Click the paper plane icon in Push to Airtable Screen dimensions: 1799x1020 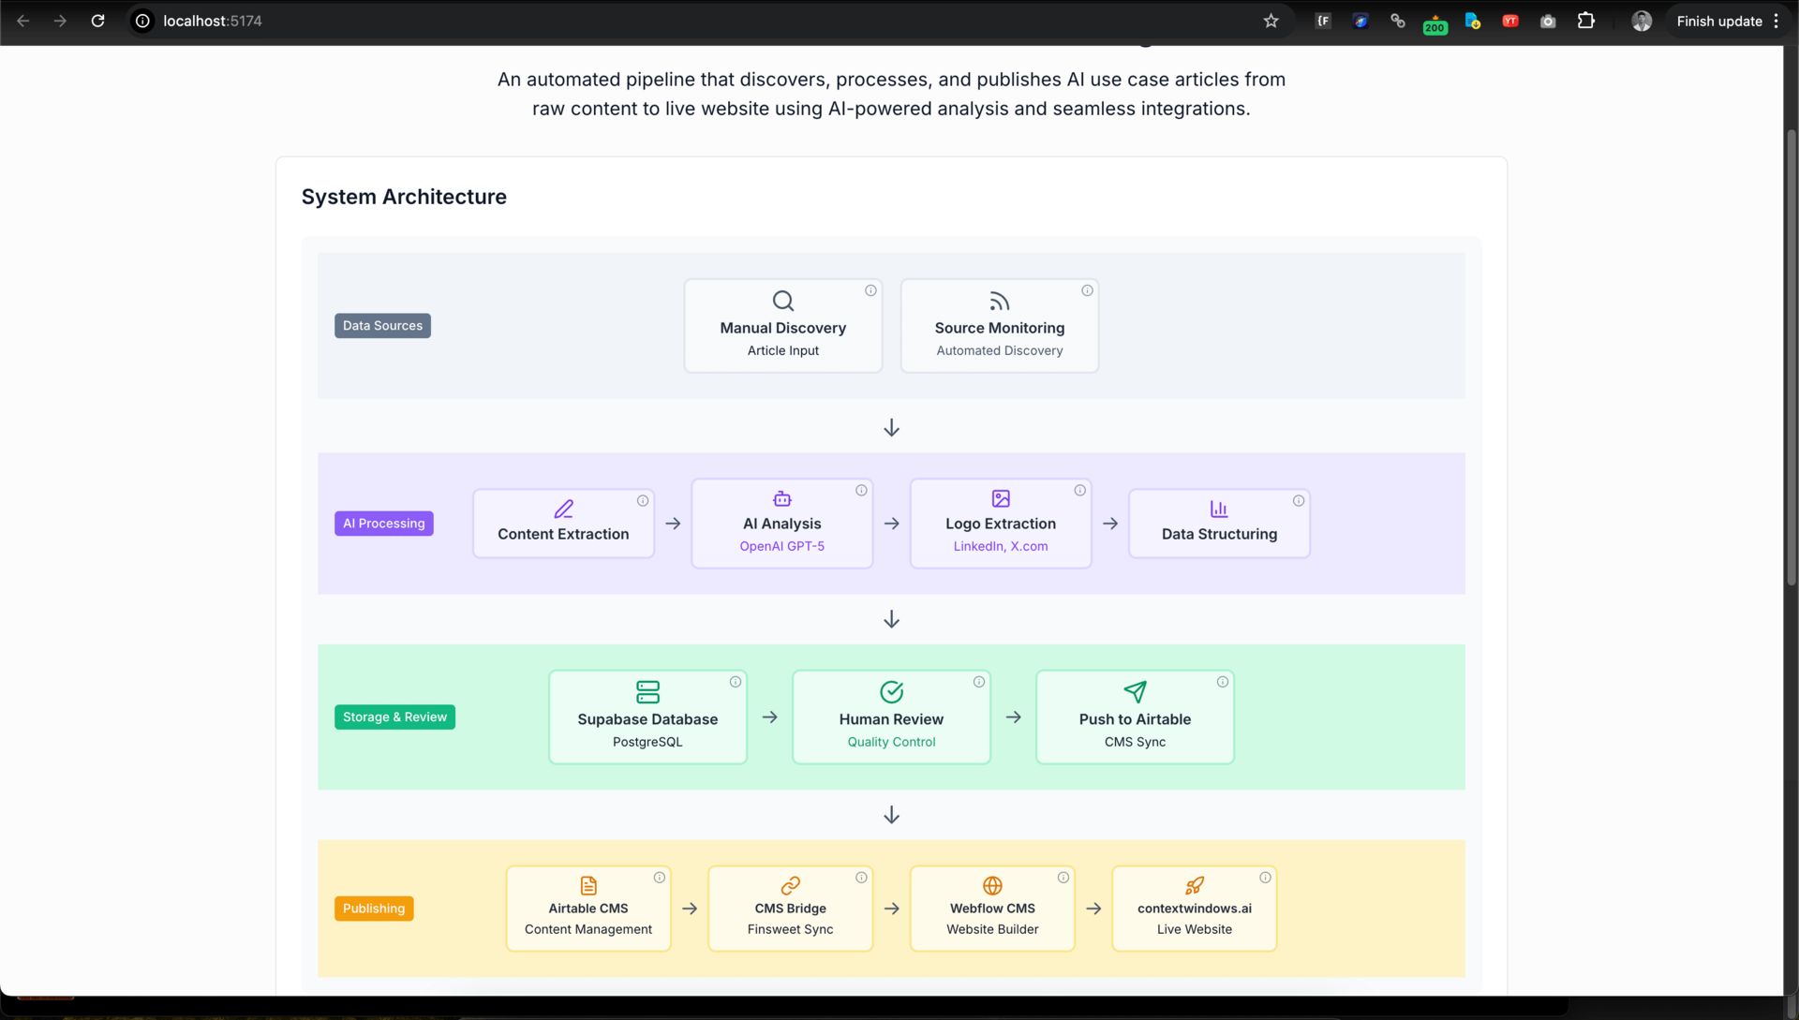pos(1135,692)
